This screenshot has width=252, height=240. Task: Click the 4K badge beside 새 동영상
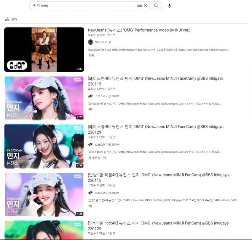click(105, 158)
